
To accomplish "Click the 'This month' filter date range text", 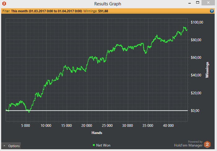I will pyautogui.click(x=46, y=11).
